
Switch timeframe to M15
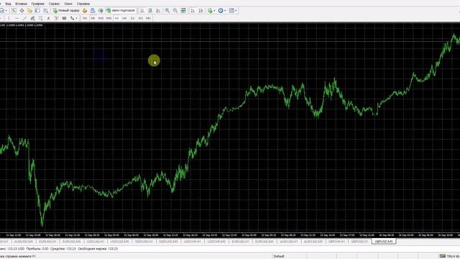(x=101, y=18)
